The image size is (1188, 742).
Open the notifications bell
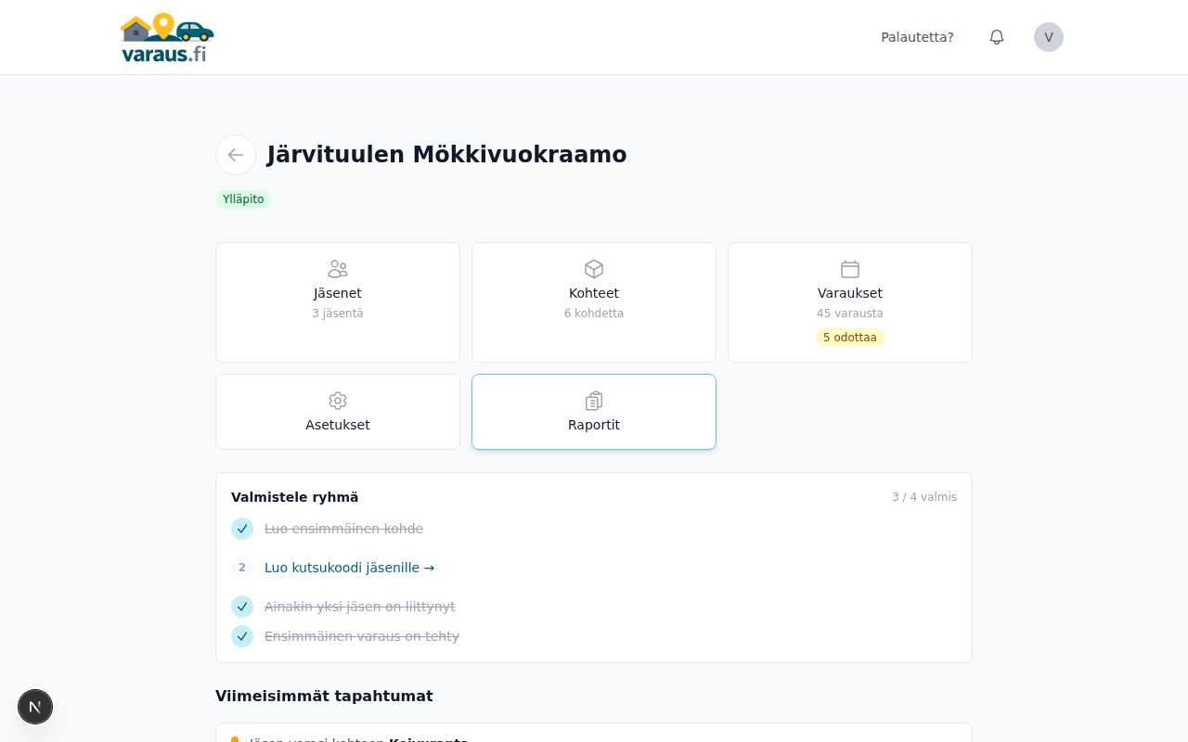point(997,37)
